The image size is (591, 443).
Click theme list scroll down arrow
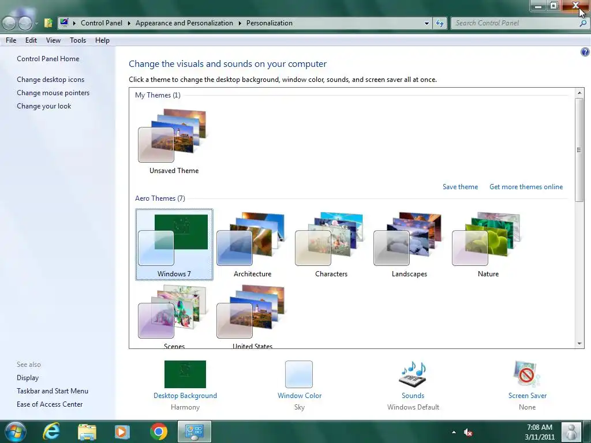point(579,344)
